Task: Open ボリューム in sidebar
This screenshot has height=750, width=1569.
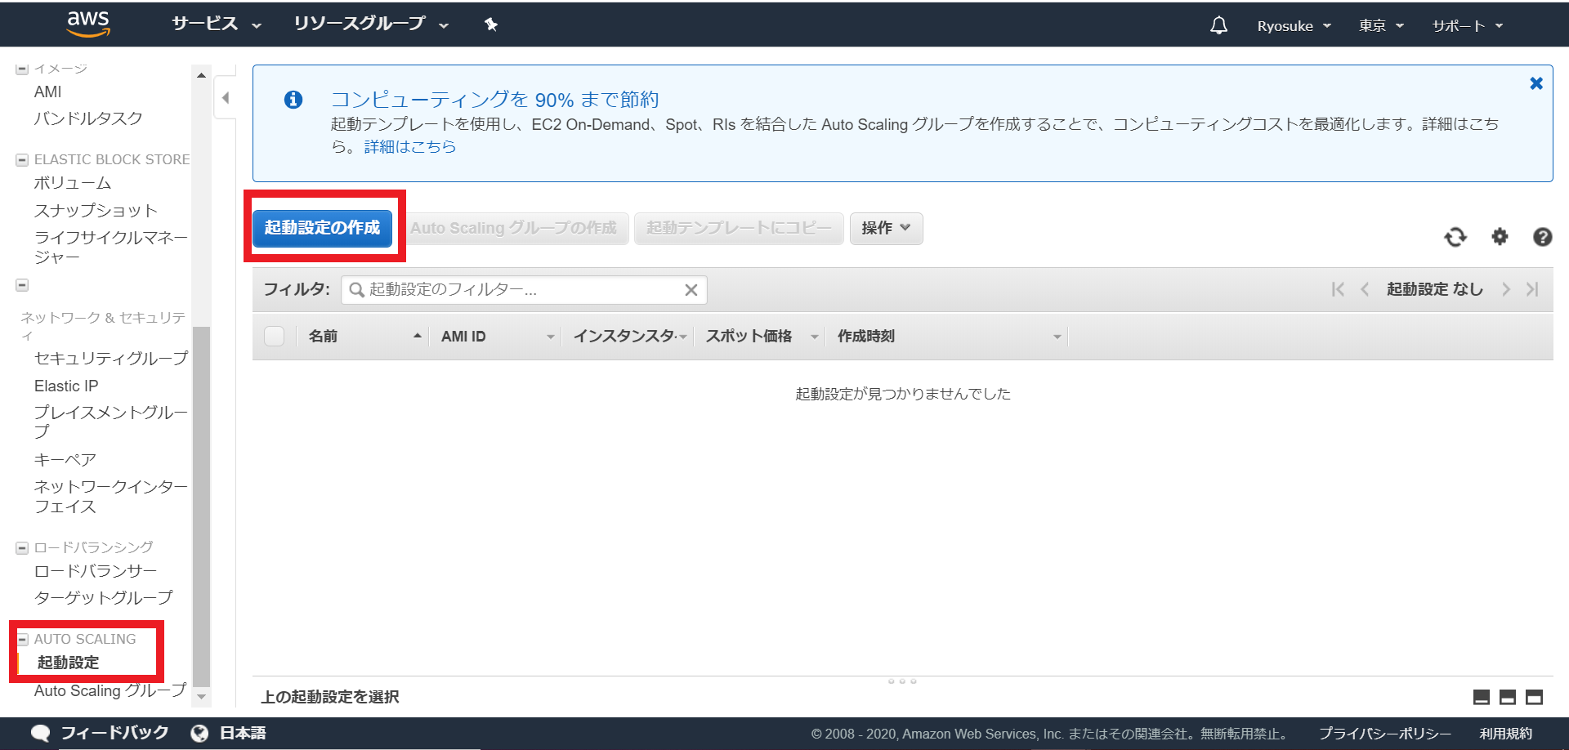Action: click(73, 184)
